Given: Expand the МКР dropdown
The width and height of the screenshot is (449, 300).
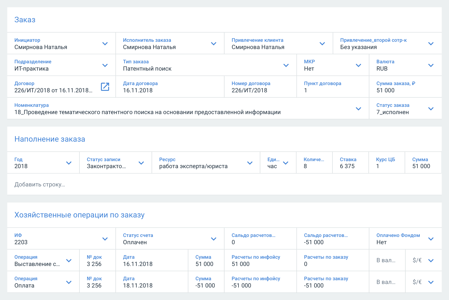Looking at the screenshot, I should coord(358,65).
